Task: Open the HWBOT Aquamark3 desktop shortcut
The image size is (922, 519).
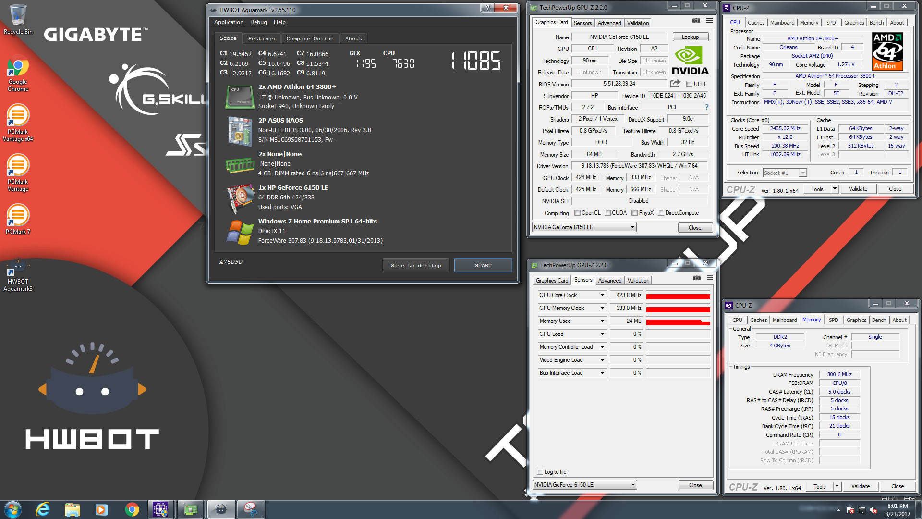Action: point(18,275)
